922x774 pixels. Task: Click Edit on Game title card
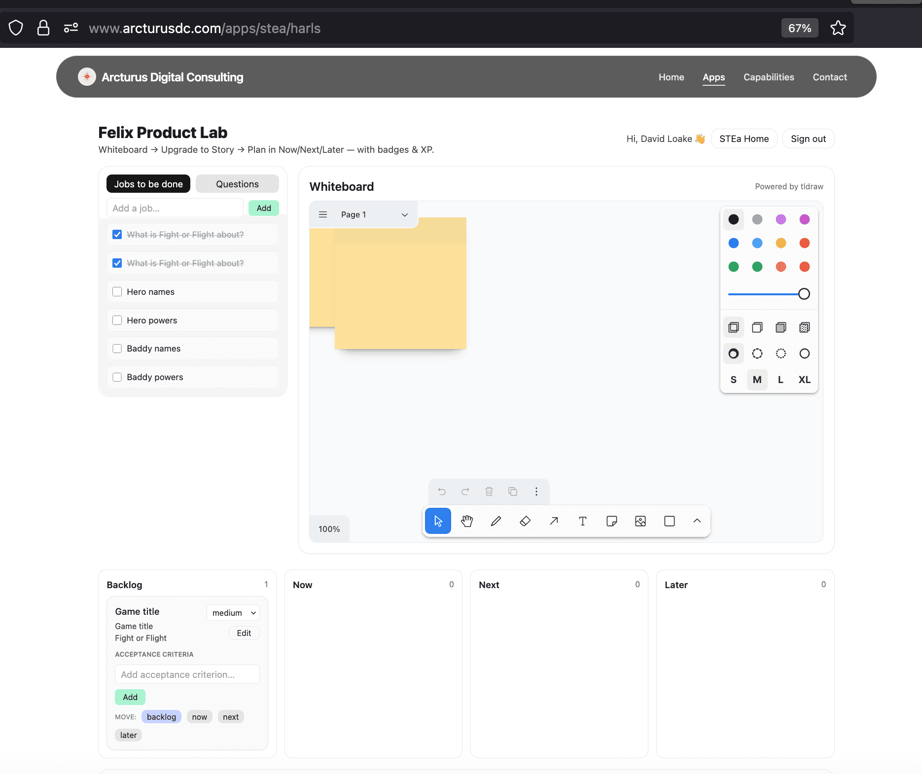pos(244,633)
